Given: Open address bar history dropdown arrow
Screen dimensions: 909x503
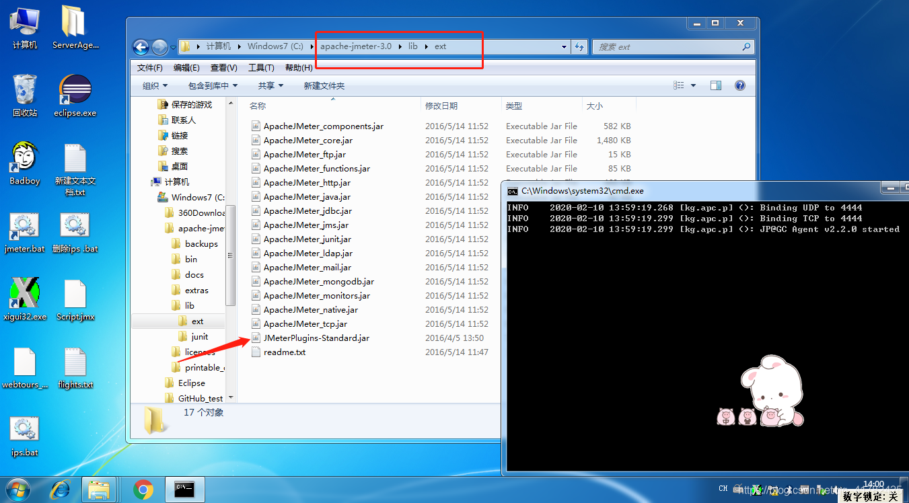Looking at the screenshot, I should coord(565,47).
